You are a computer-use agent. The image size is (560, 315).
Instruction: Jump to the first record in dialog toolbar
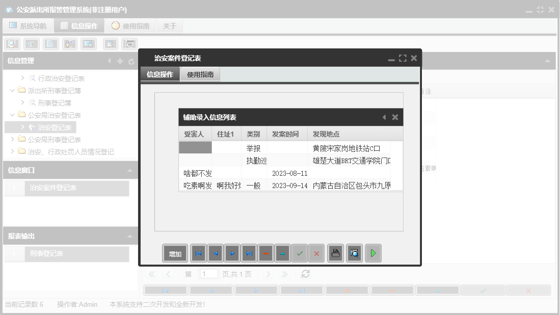coord(199,253)
